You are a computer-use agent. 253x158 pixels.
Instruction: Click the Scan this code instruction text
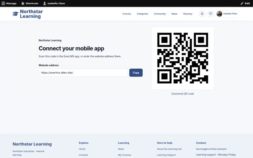tap(80, 56)
